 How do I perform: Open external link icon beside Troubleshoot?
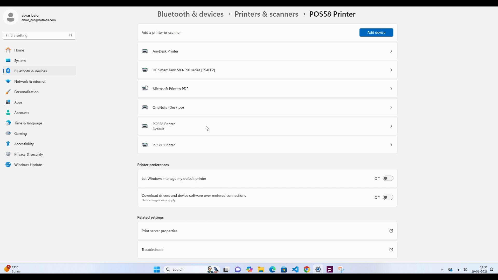[x=391, y=250]
